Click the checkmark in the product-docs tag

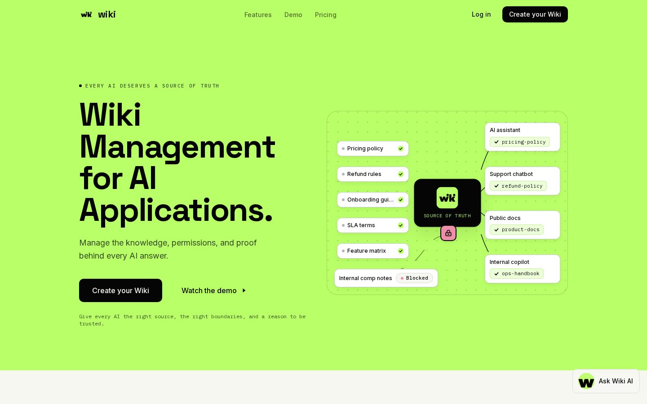coord(496,230)
